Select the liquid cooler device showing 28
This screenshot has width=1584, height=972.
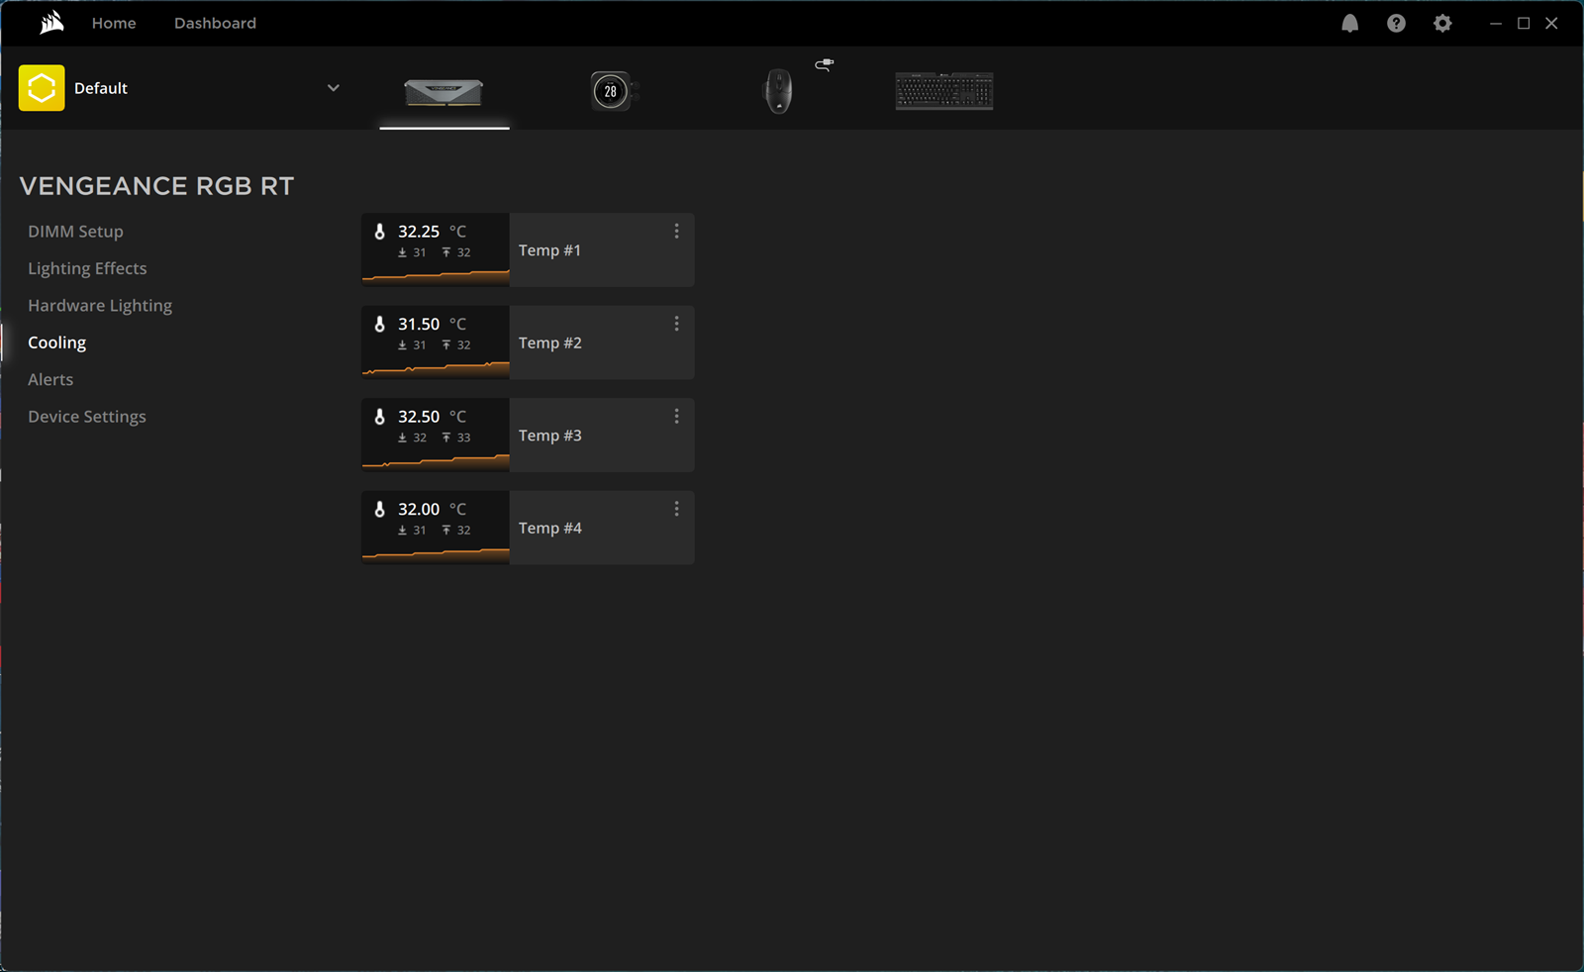click(x=614, y=91)
